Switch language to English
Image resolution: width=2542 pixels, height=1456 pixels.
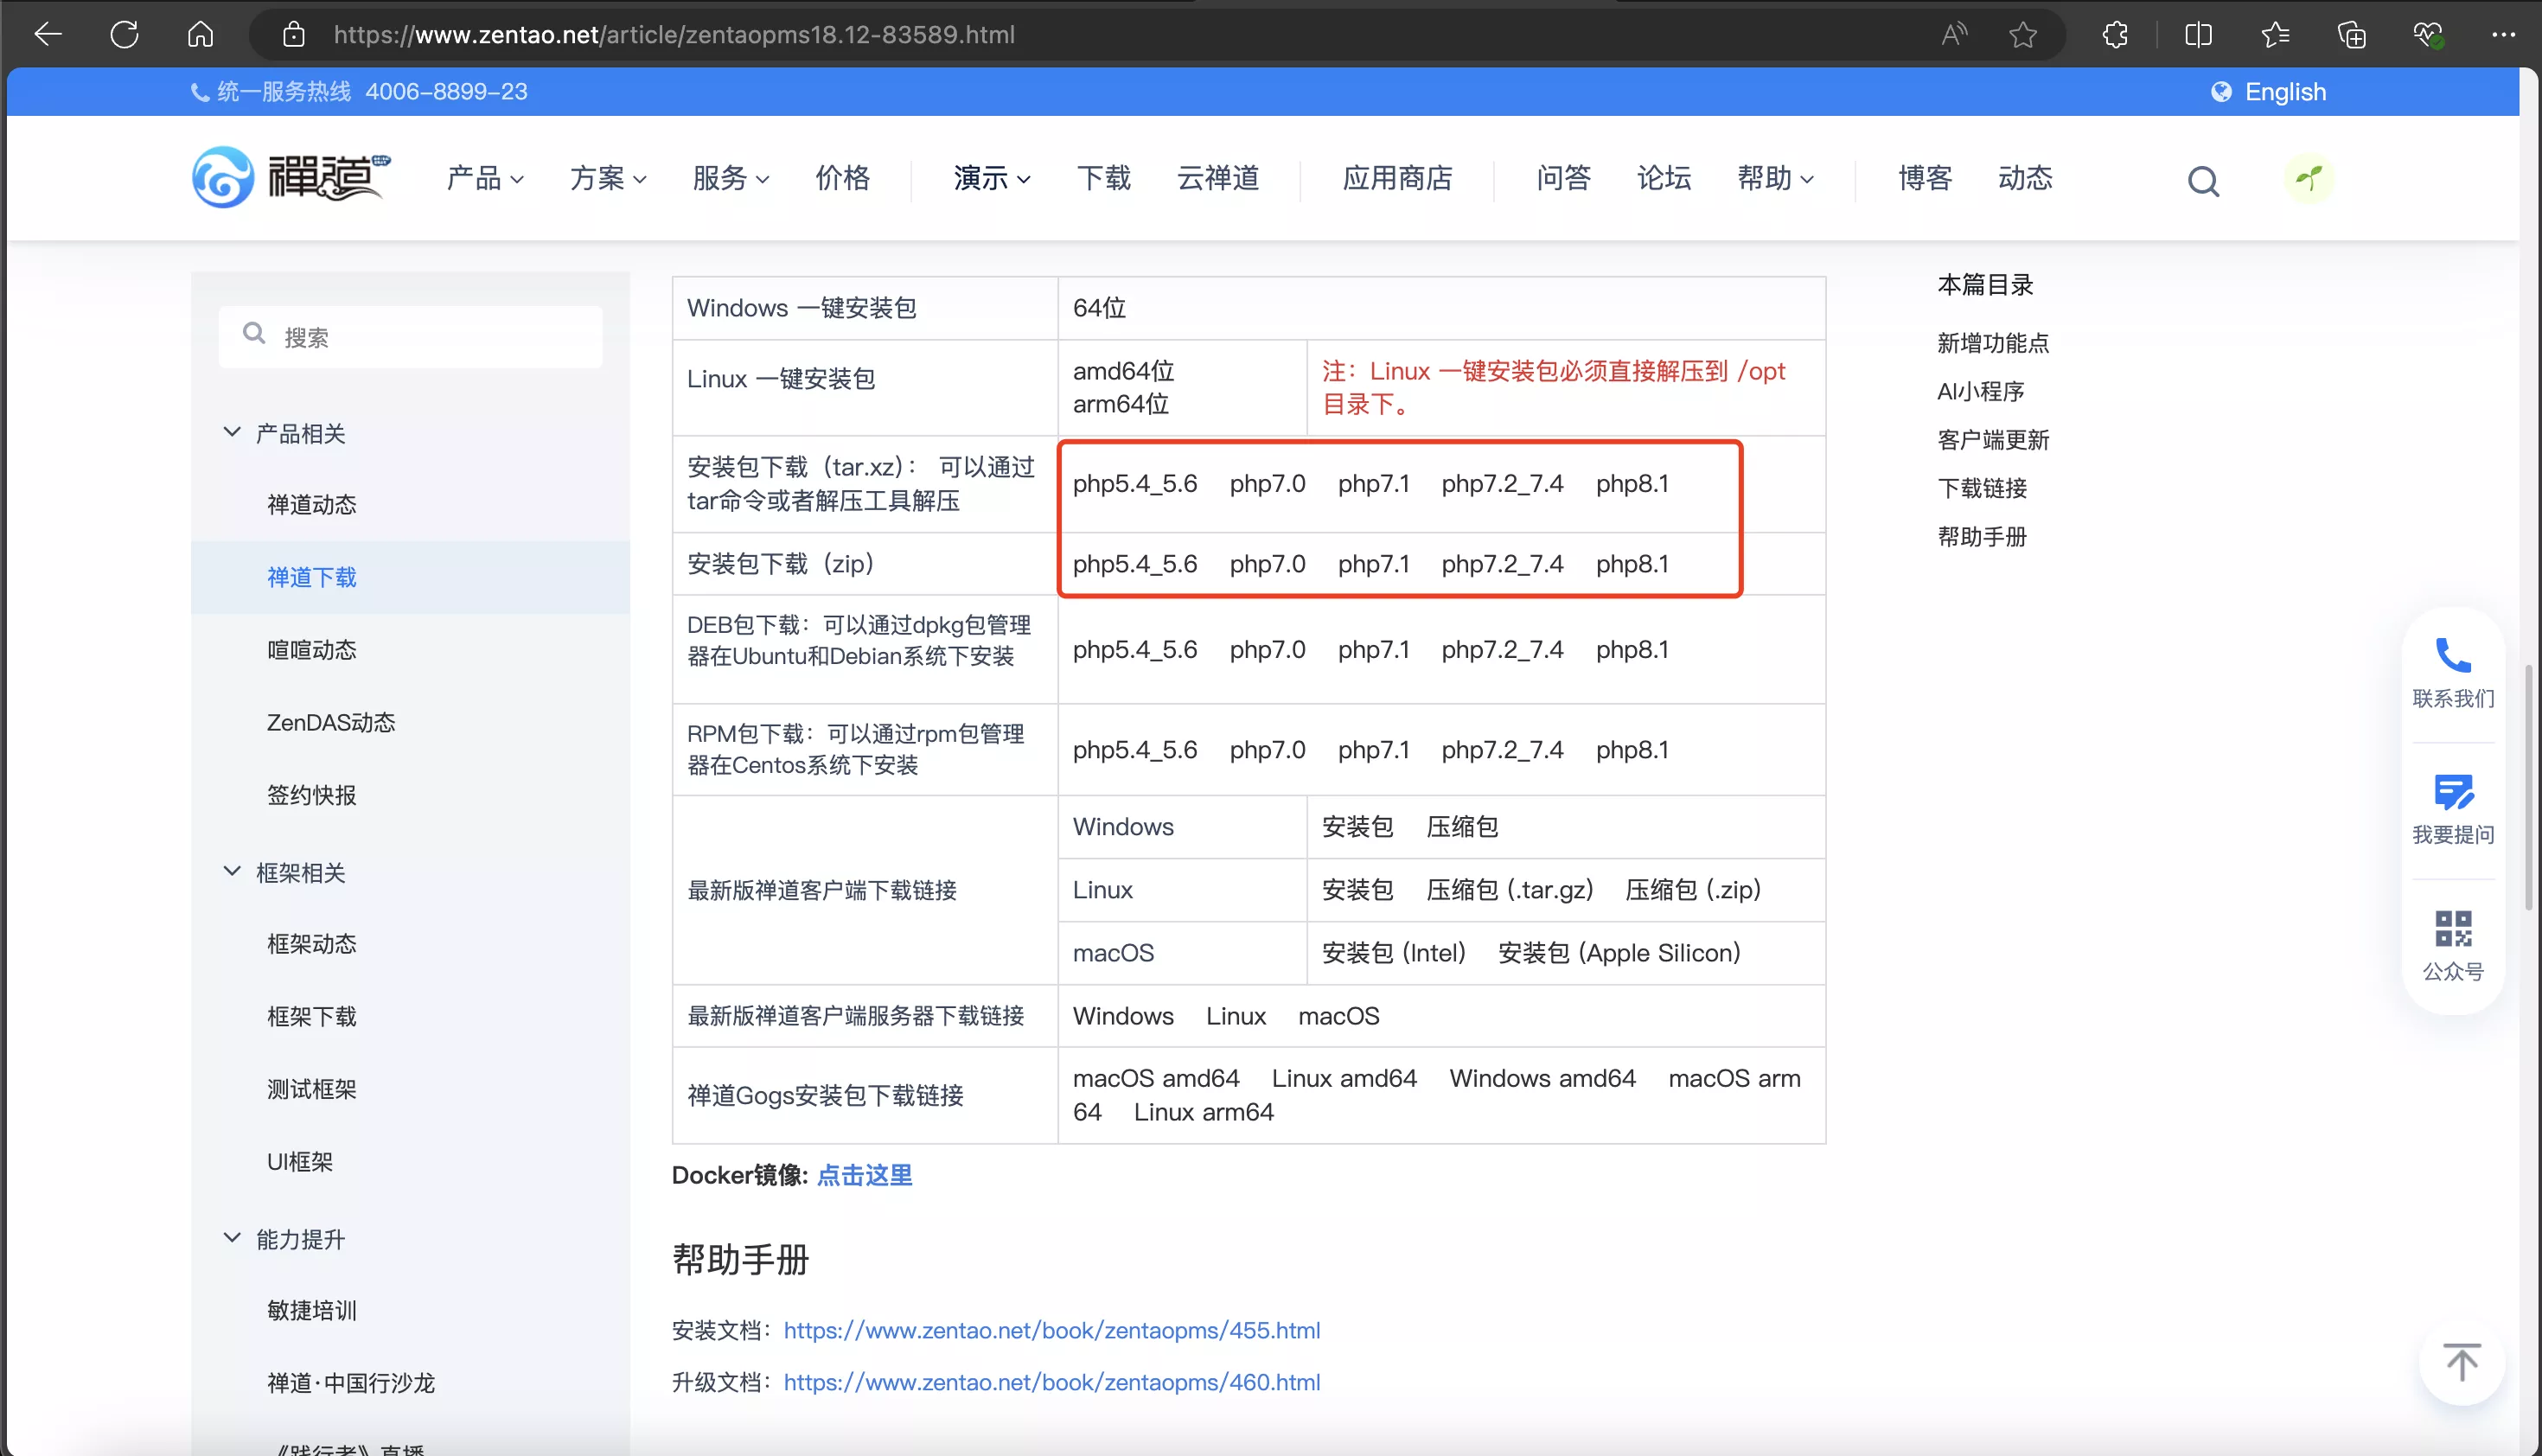point(2285,92)
